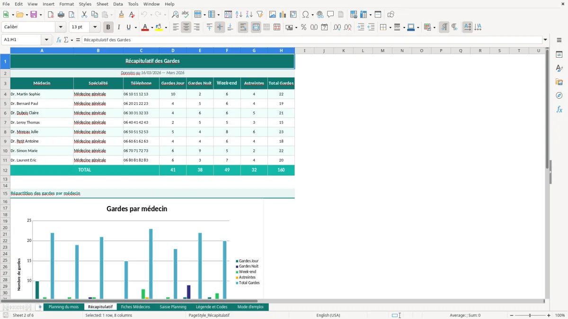Open the Function Wizard
This screenshot has height=319, width=568.
click(59, 40)
